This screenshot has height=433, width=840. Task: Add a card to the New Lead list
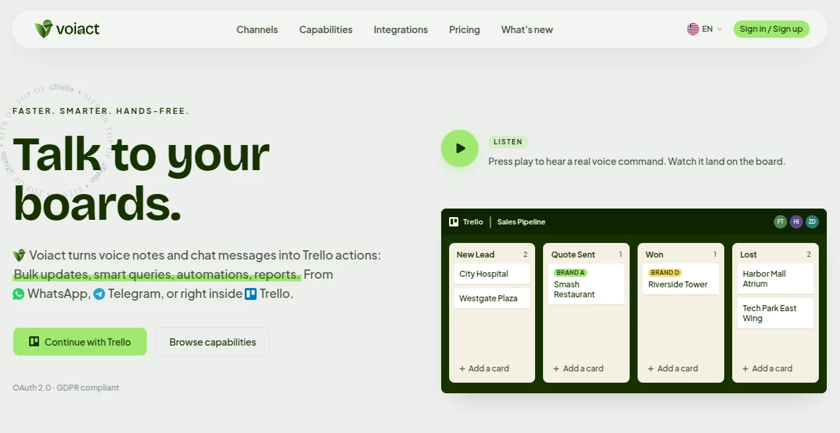tap(484, 369)
